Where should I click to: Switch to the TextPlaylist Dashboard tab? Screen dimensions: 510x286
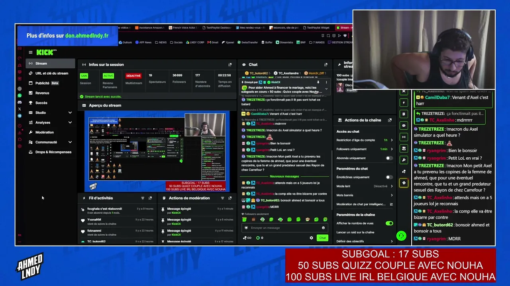(217, 28)
